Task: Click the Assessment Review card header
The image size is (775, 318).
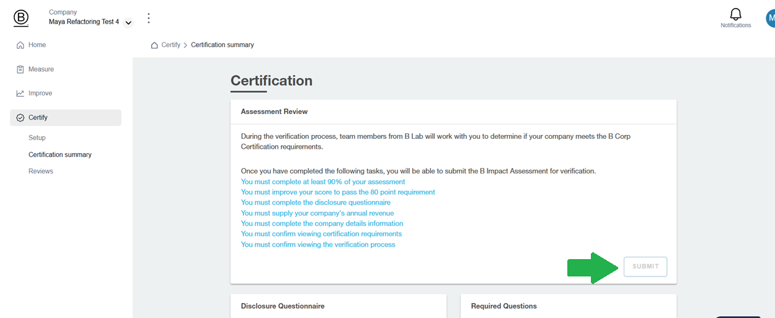Action: coord(453,112)
